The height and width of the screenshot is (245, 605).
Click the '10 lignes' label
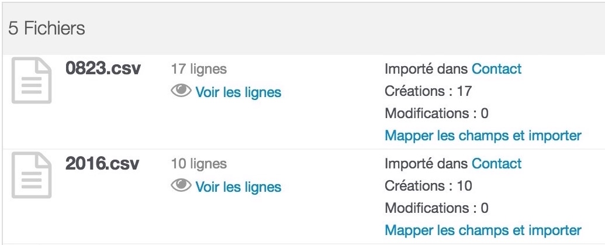[199, 164]
